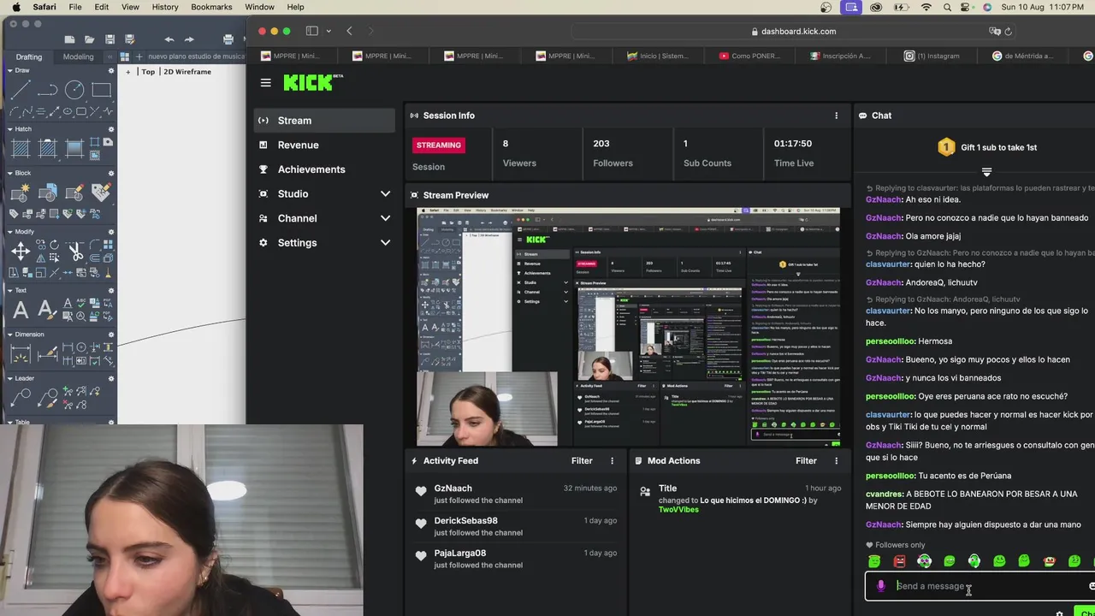This screenshot has height=616, width=1095.
Task: Open Session Info three-dot menu
Action: pyautogui.click(x=836, y=115)
